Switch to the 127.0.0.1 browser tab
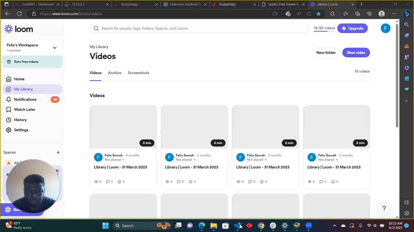Viewport: 414px width, 232px height. point(86,5)
